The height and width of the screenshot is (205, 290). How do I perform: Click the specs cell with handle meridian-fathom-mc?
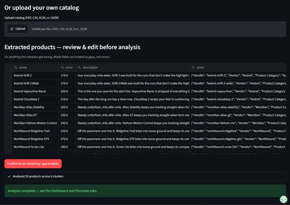click(238, 123)
